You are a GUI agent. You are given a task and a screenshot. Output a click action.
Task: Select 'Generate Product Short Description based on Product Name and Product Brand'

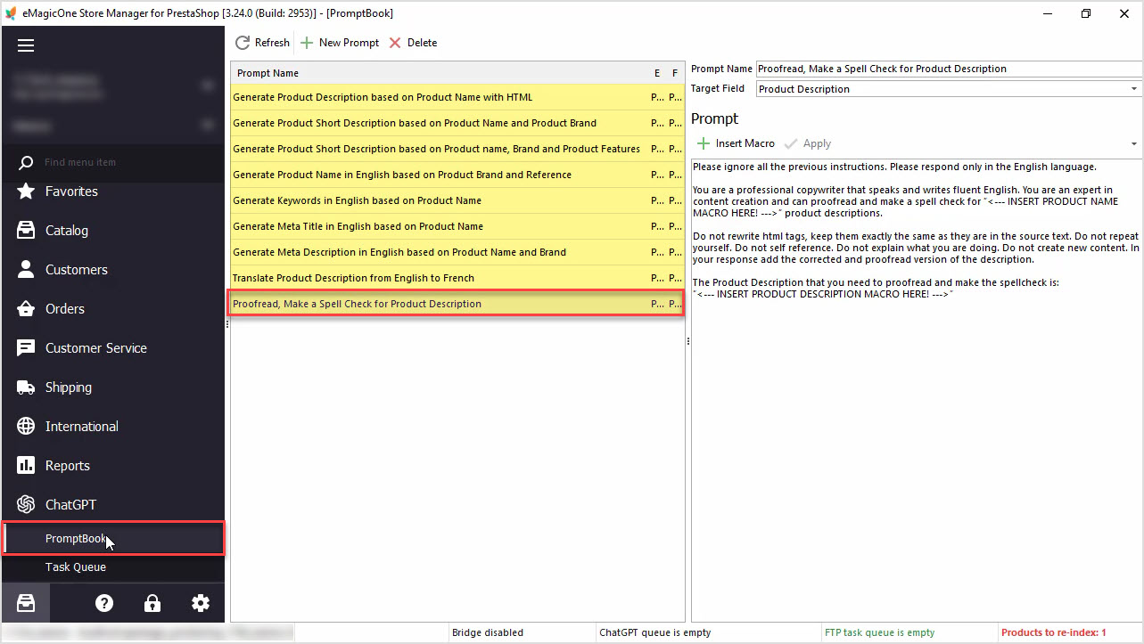pos(457,123)
